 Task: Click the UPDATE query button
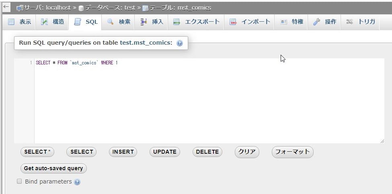tap(165, 152)
